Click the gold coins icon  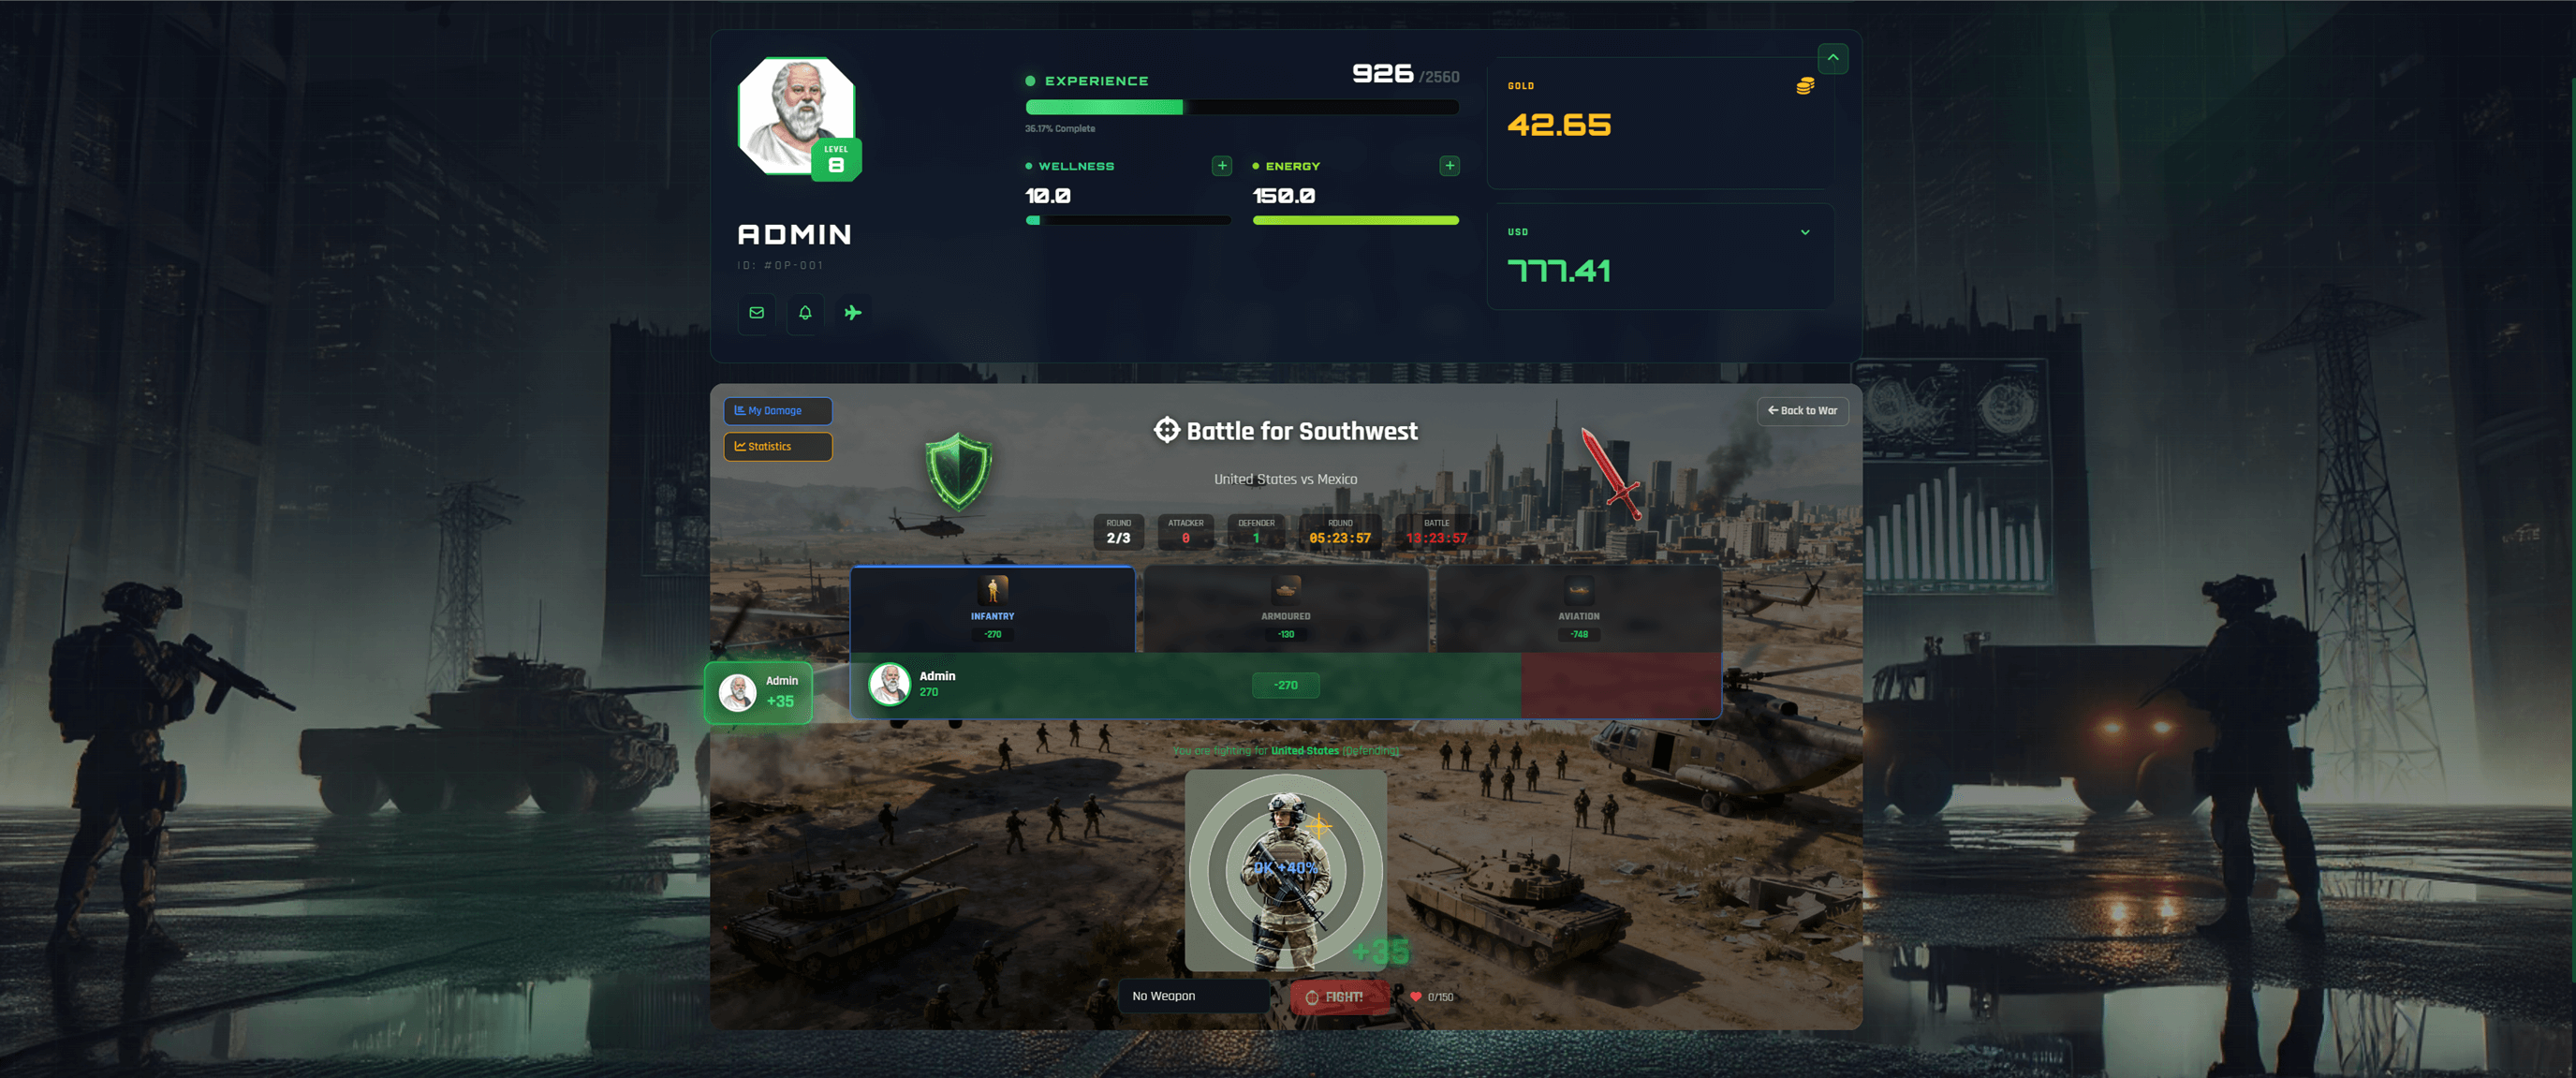(x=1805, y=86)
